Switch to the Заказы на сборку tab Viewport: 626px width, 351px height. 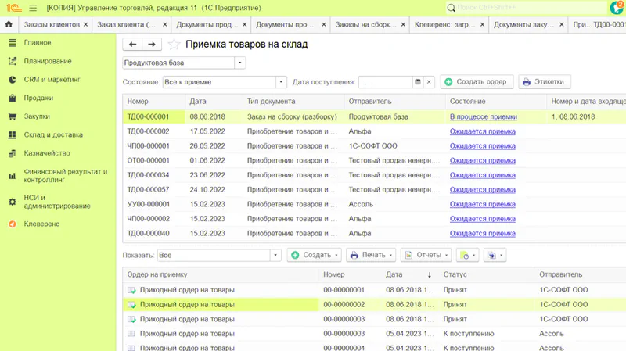(x=369, y=25)
